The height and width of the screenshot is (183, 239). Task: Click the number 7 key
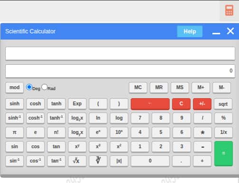coord(140,118)
